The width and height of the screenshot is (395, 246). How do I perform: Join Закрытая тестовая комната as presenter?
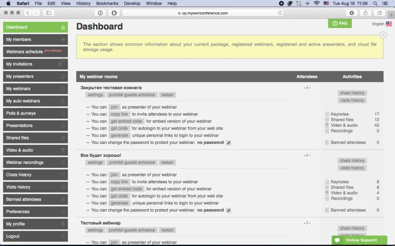click(114, 107)
